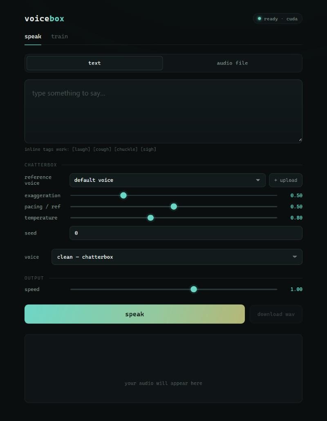This screenshot has width=327, height=421.
Task: Click the exaggeration value 0.50
Action: click(x=296, y=195)
